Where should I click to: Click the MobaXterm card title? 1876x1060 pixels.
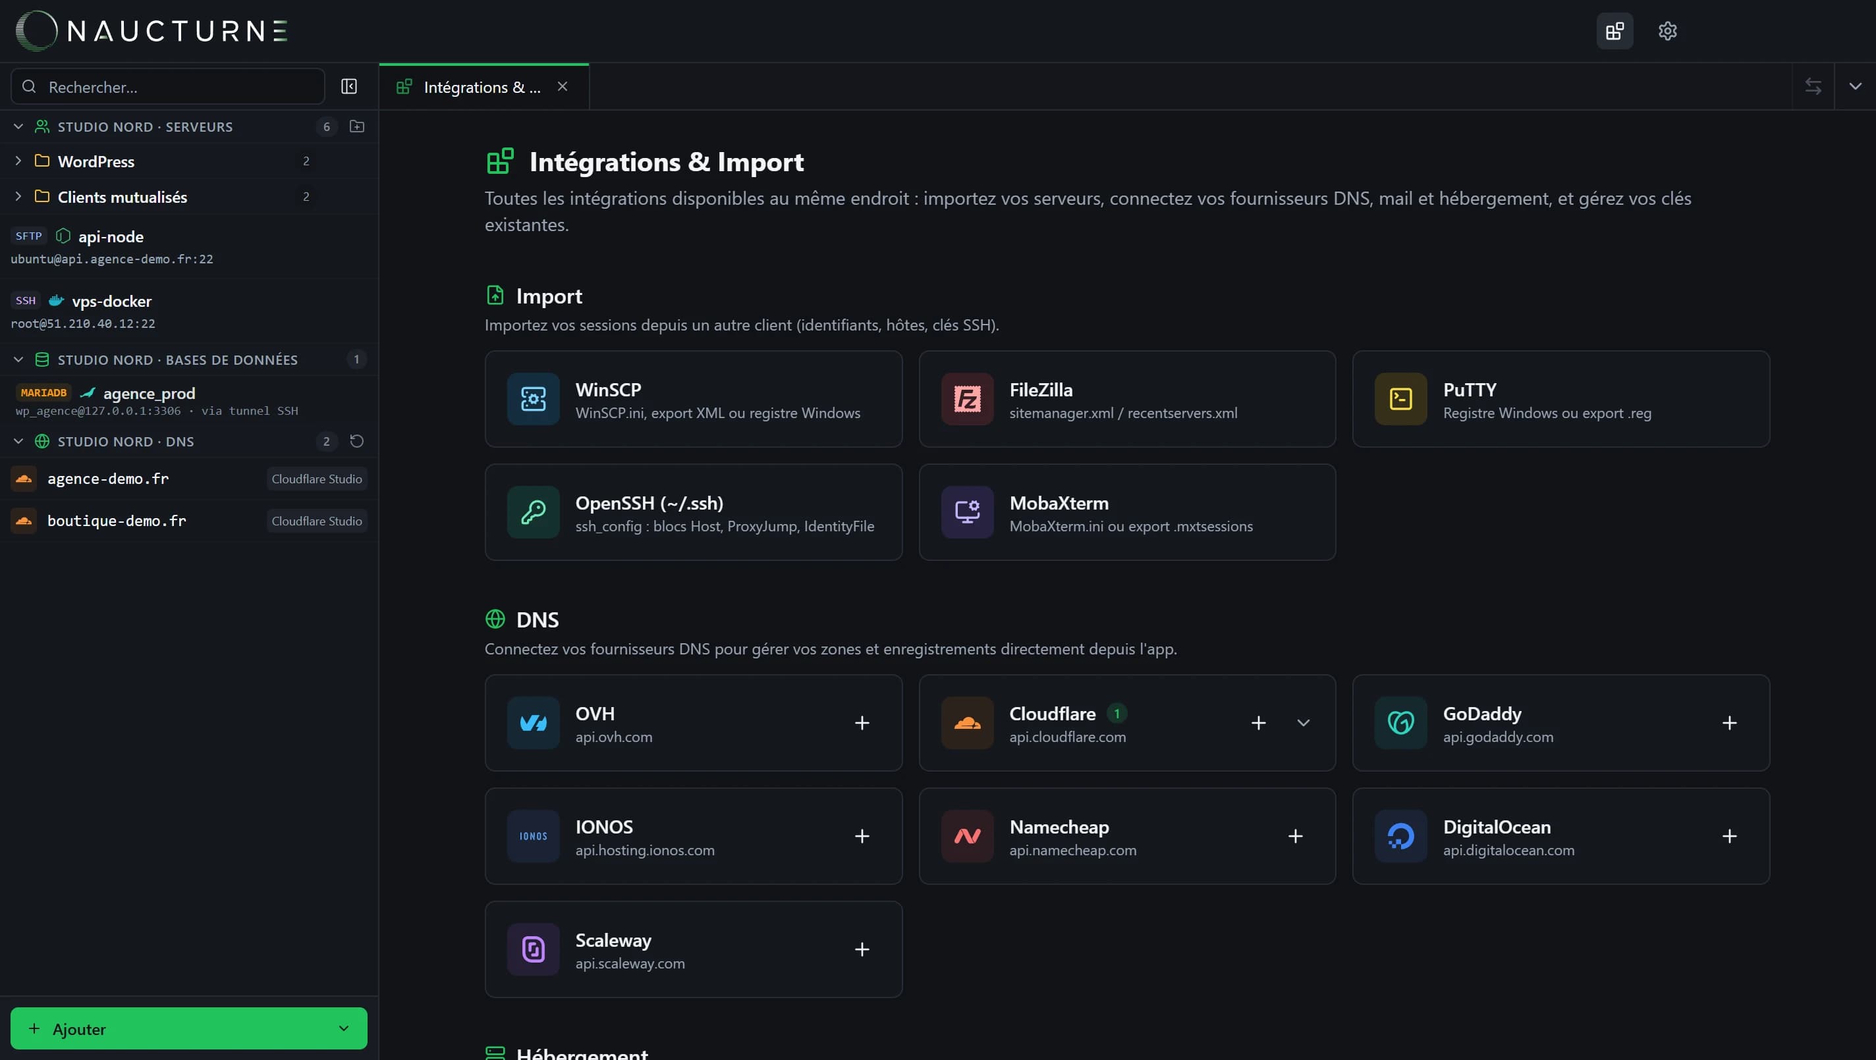[x=1059, y=503]
